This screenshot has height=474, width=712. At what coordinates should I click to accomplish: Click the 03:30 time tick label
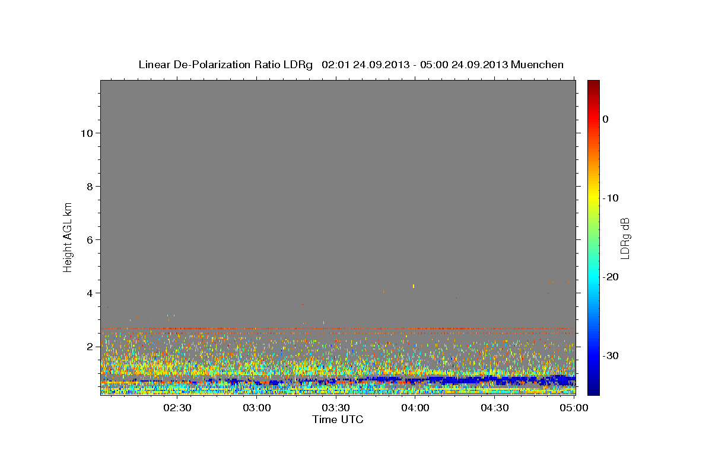pyautogui.click(x=336, y=408)
